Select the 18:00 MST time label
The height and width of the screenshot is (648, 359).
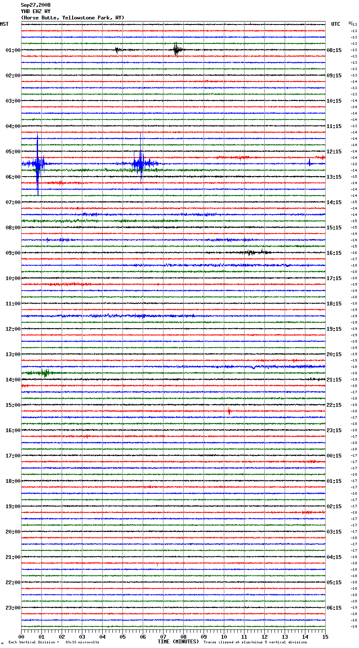13,481
